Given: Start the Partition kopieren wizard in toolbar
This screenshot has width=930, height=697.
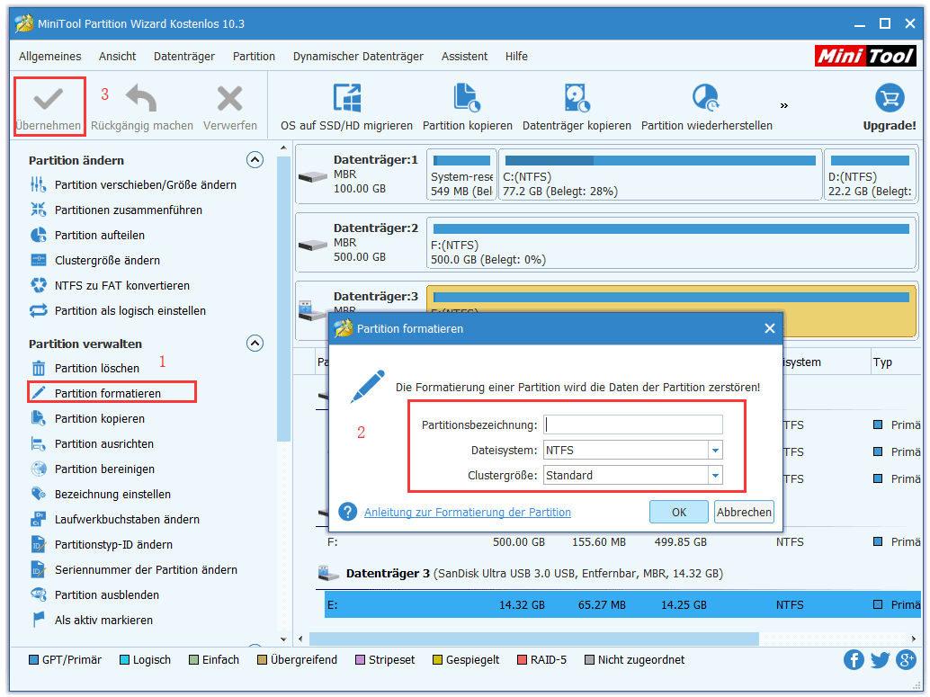Looking at the screenshot, I should 468,107.
